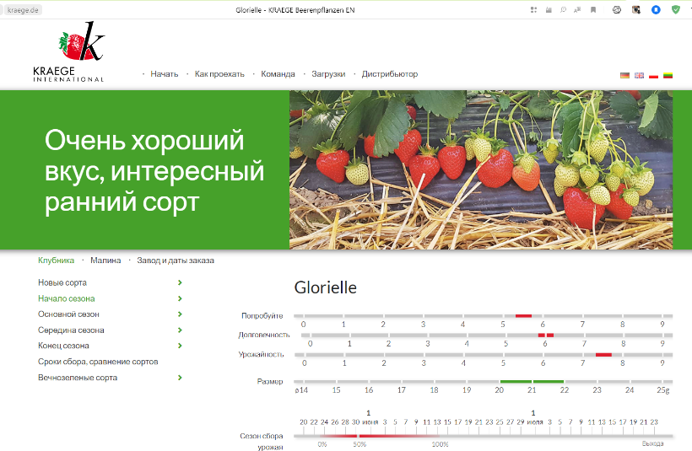Expand the Вечнозеленые сорта chevron
The height and width of the screenshot is (451, 692).
pos(181,378)
